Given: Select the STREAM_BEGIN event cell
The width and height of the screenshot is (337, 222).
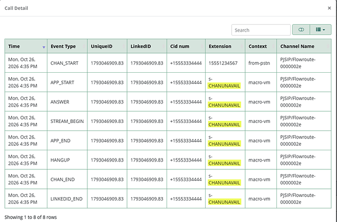Looking at the screenshot, I should [67, 121].
